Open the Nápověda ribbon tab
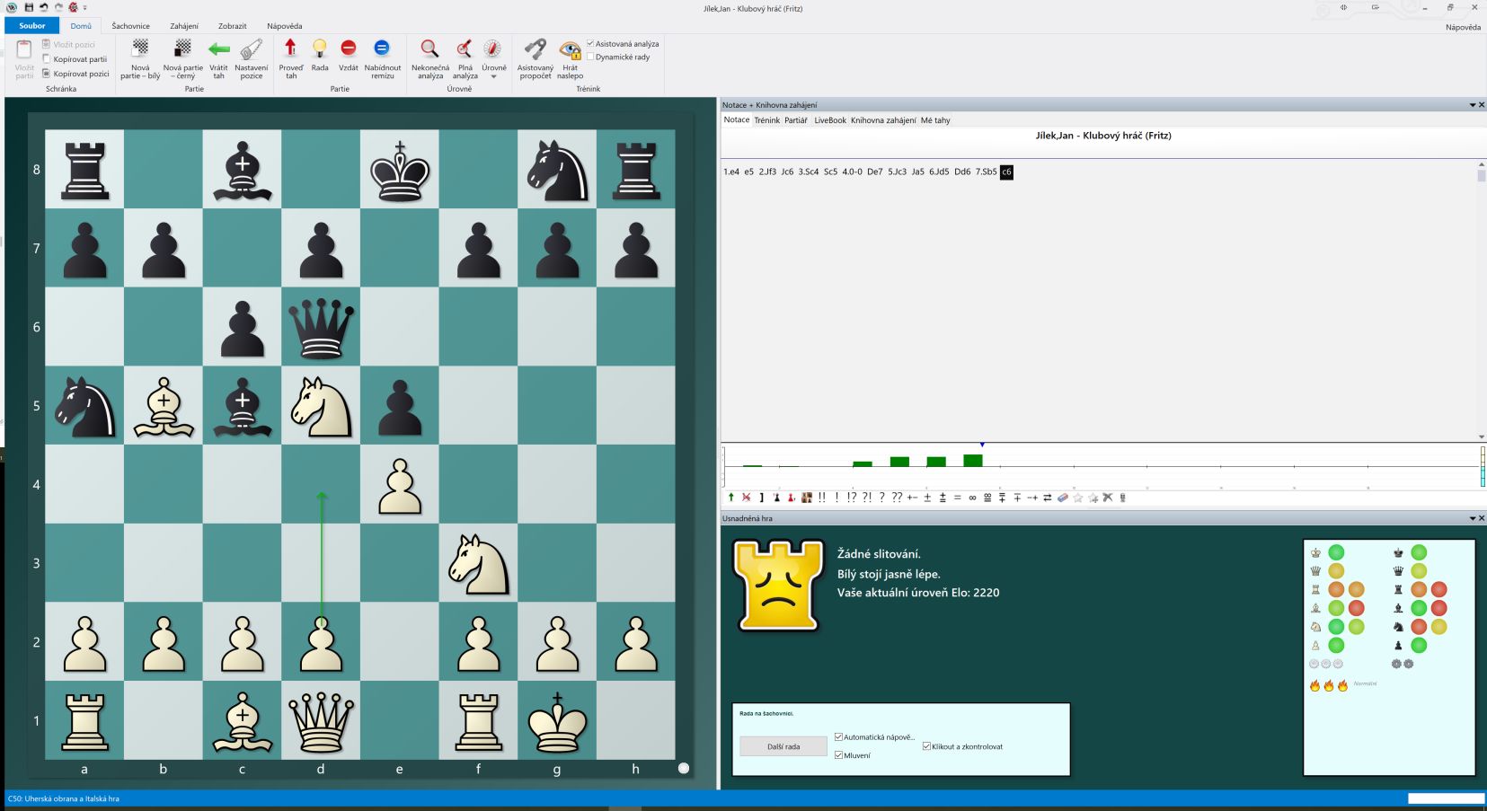The width and height of the screenshot is (1487, 811). [x=285, y=26]
